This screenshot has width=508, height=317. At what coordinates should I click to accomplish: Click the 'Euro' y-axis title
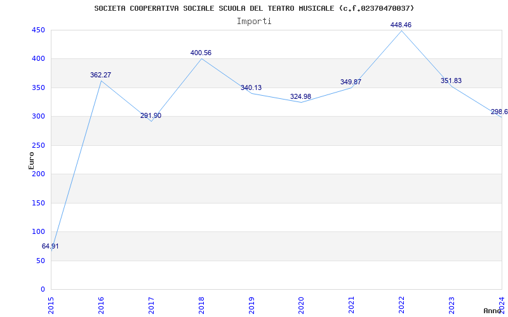click(31, 160)
